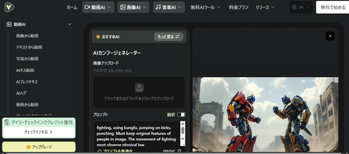Click the AIカンフージェネレーター heading
This screenshot has width=349, height=154.
(x=117, y=53)
